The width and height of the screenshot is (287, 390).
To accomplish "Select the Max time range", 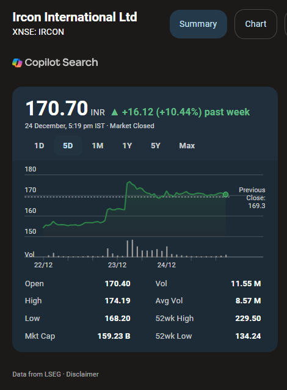I will (187, 145).
